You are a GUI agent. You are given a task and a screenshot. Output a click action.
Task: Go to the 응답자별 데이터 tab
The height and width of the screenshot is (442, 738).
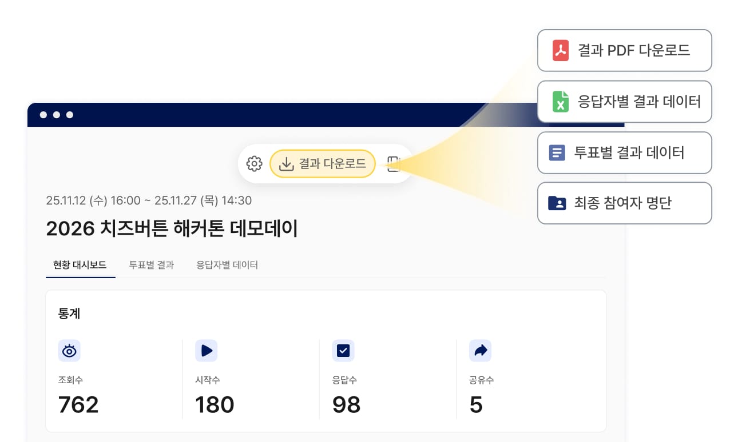click(x=227, y=265)
